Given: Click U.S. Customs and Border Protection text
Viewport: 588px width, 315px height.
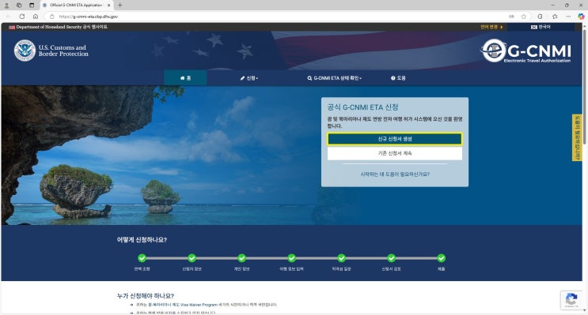Looking at the screenshot, I should [x=63, y=51].
